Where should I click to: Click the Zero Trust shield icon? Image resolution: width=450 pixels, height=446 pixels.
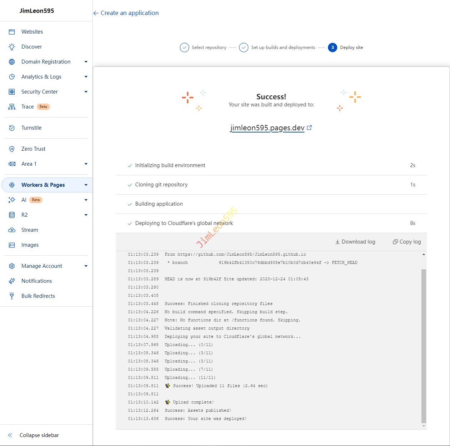tap(12, 149)
